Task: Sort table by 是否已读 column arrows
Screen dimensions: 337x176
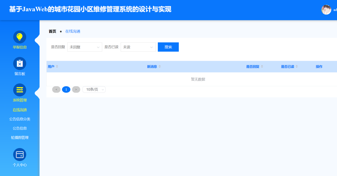Action: click(x=296, y=67)
